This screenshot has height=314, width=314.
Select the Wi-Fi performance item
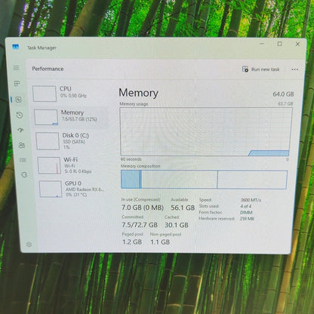tap(73, 165)
